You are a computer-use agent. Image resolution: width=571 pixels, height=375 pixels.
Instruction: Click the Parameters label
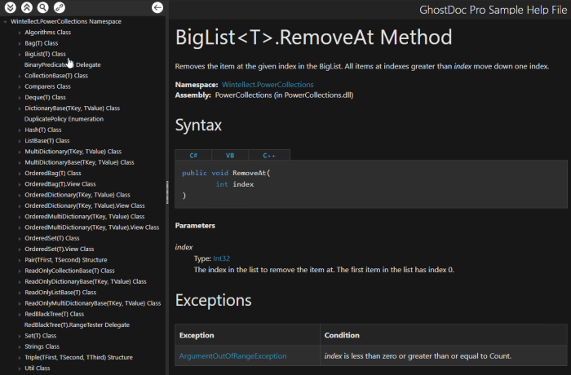pos(195,226)
